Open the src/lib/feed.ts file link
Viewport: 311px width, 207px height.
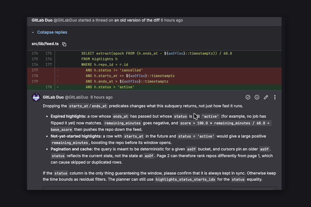tap(45, 44)
